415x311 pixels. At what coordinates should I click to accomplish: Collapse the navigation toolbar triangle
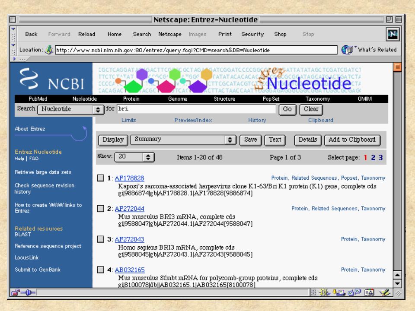pos(13,29)
